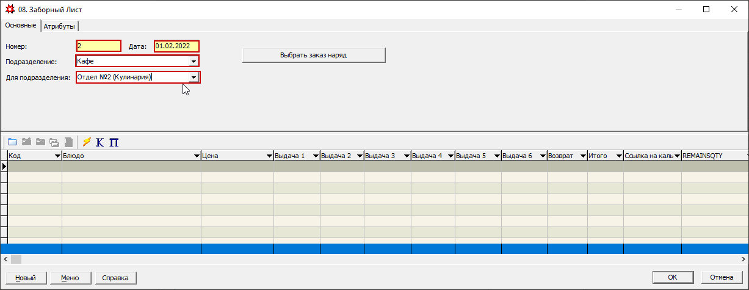Screen dimensions: 749x290
Task: Open the Итого column filter arrow
Action: coord(619,156)
